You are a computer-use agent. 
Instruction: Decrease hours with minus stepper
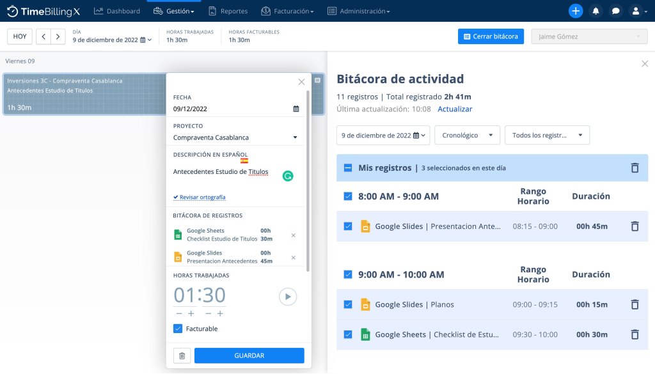point(179,313)
